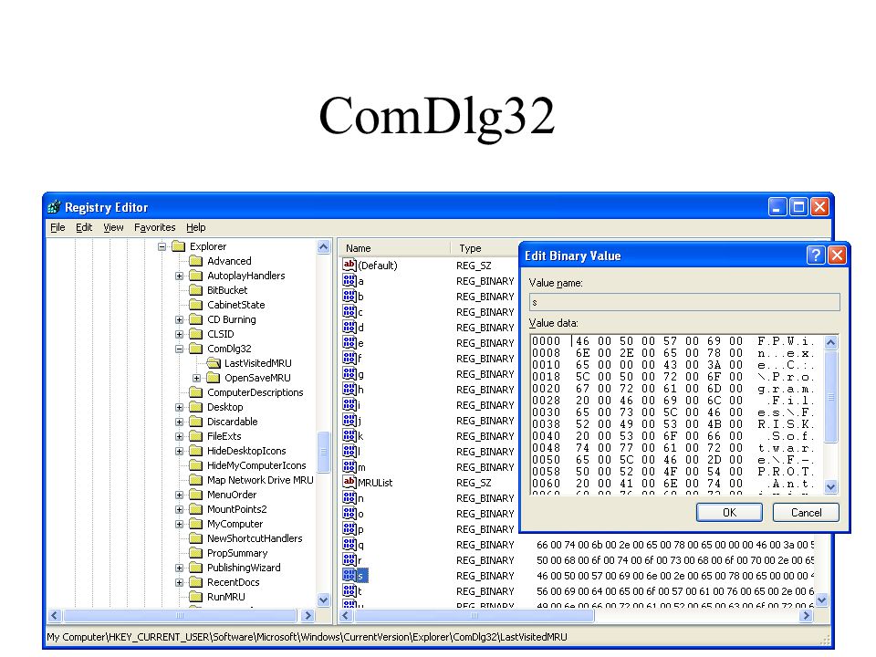Click the binary icon for value q
Viewport: 876px width, 657px height.
(x=349, y=544)
